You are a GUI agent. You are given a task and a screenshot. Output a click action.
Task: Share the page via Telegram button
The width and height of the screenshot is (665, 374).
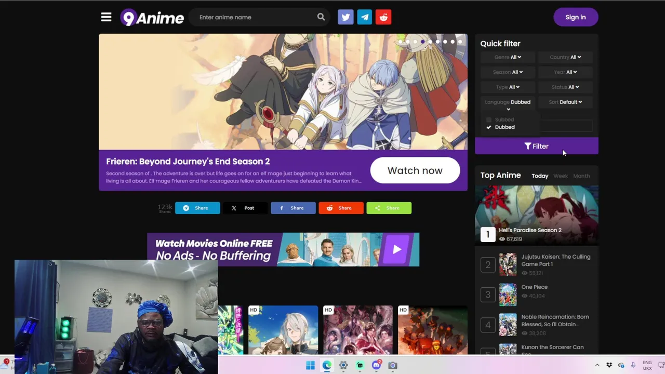197,208
